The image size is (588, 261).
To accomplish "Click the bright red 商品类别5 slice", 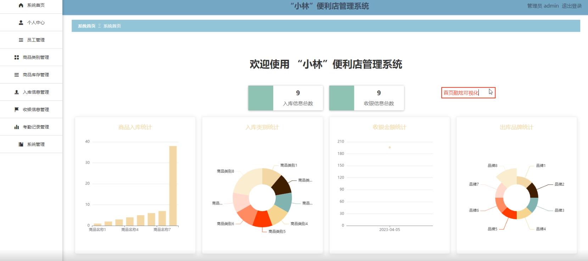I will click(x=262, y=219).
